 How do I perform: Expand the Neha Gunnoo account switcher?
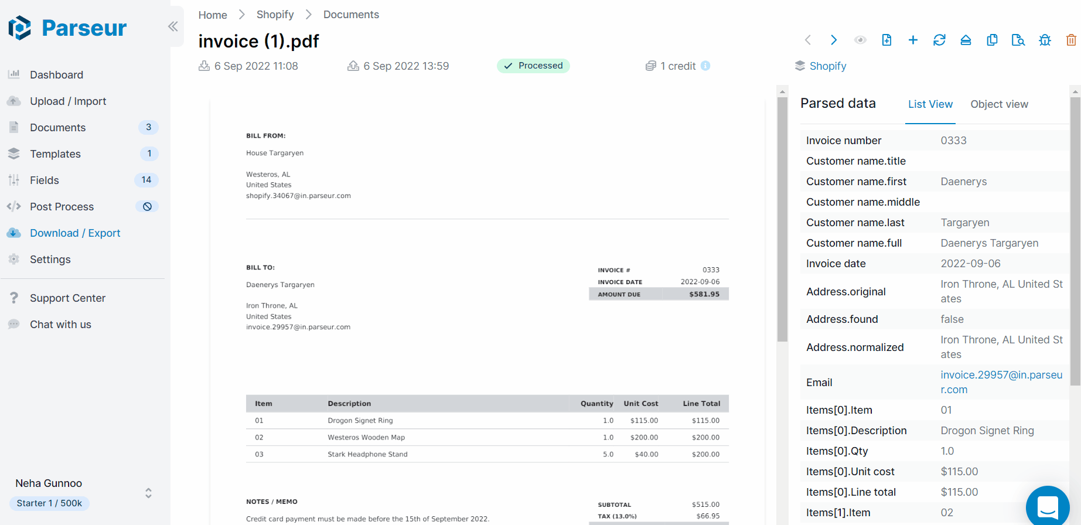[x=149, y=493]
